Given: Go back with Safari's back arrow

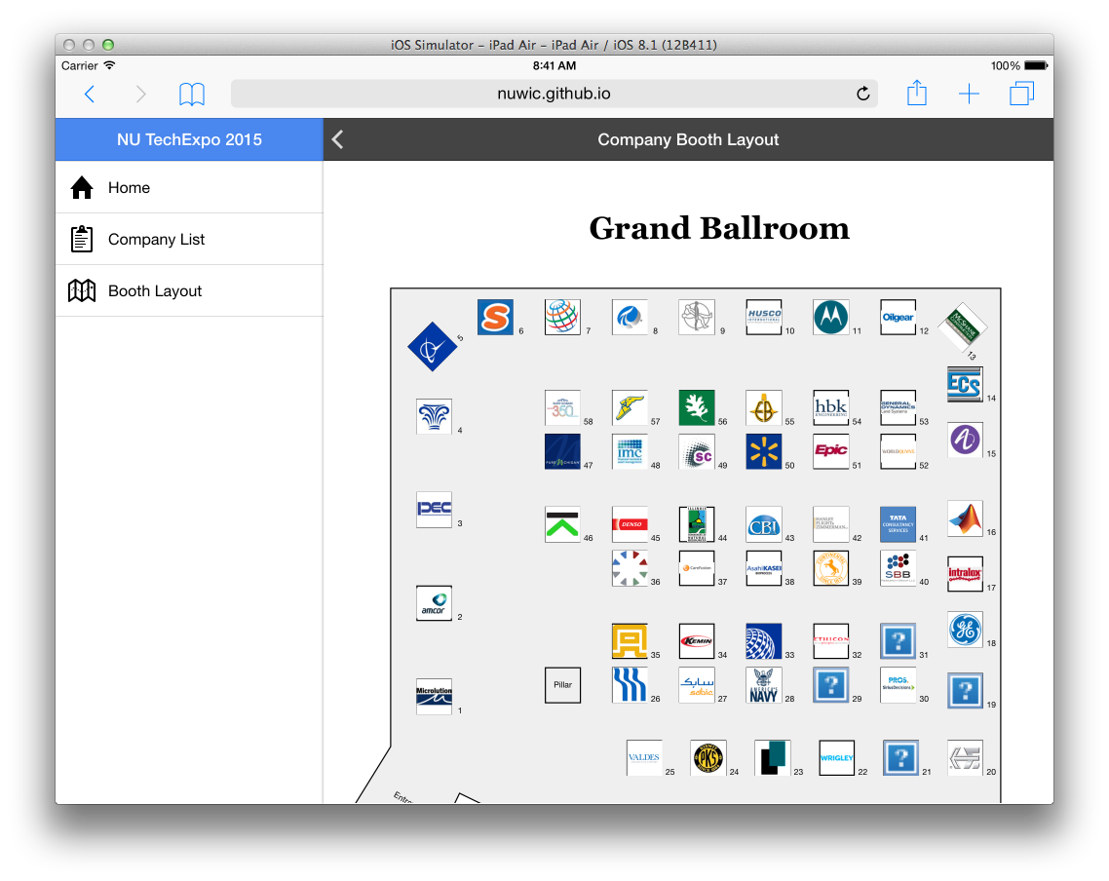Looking at the screenshot, I should [x=89, y=94].
